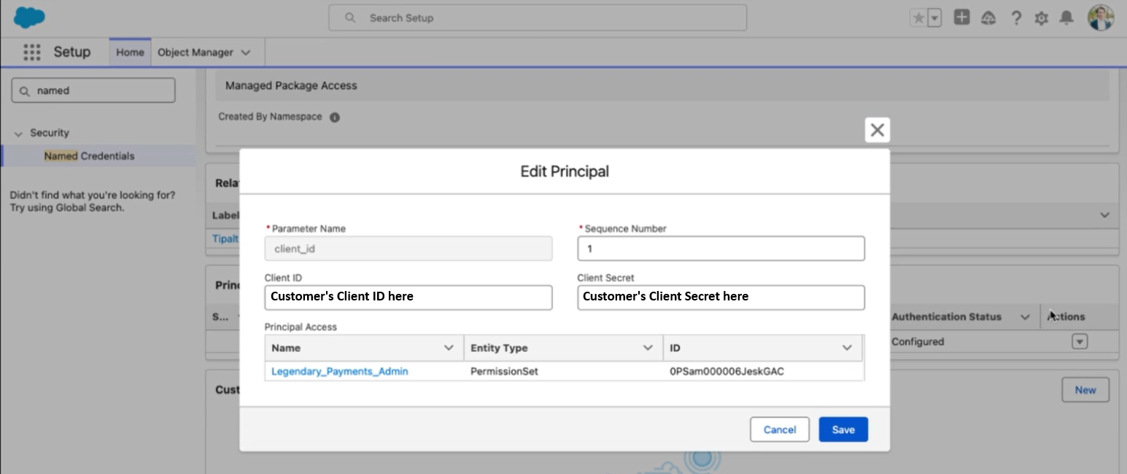Close the Edit Principal dialog
1127x474 pixels.
click(877, 130)
